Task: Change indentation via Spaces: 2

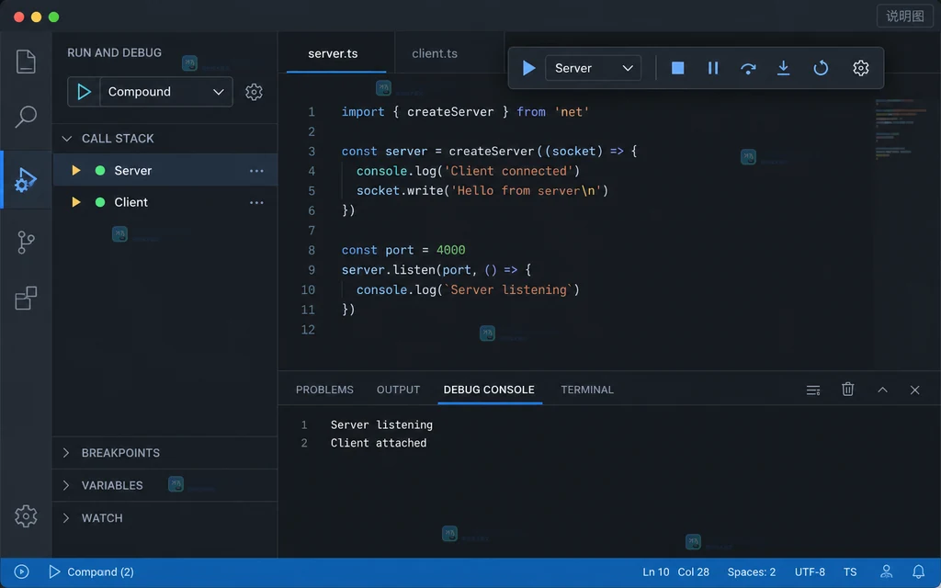Action: point(752,571)
